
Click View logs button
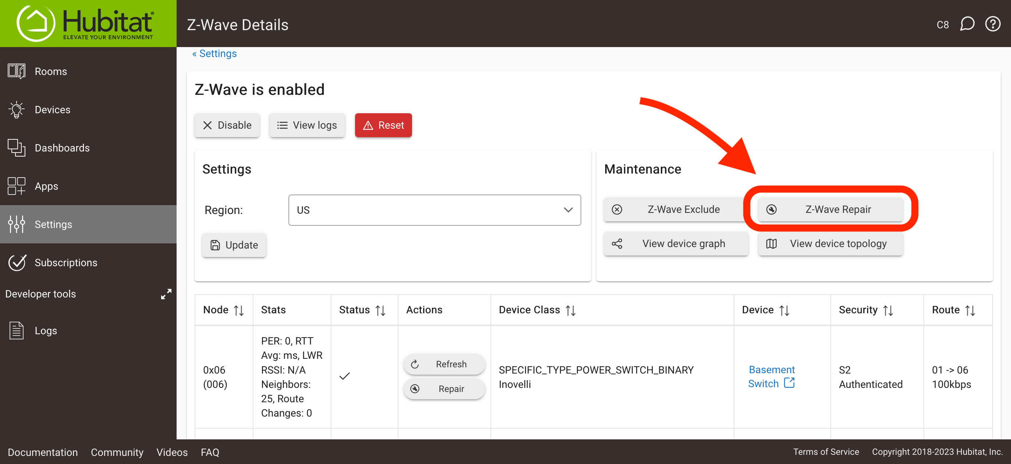[x=307, y=125]
